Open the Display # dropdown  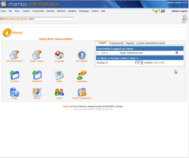(139, 62)
